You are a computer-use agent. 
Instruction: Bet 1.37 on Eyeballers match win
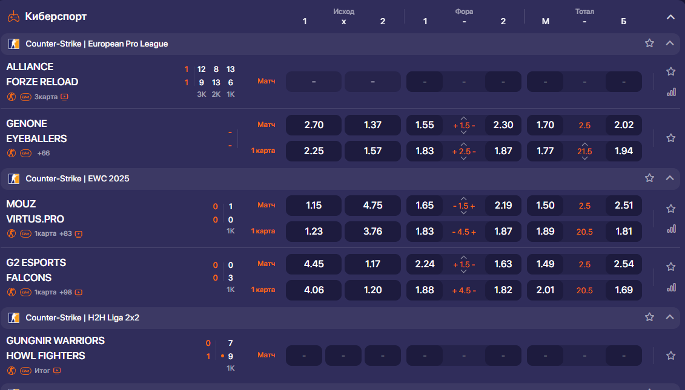coord(372,125)
